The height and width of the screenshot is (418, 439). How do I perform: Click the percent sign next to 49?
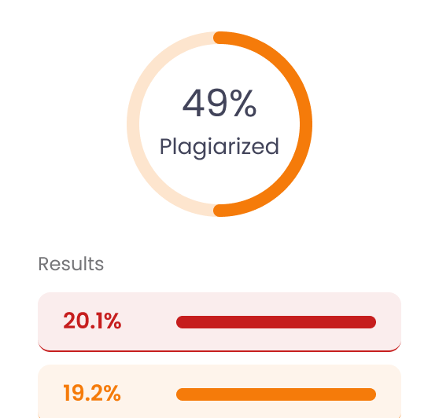coord(243,103)
